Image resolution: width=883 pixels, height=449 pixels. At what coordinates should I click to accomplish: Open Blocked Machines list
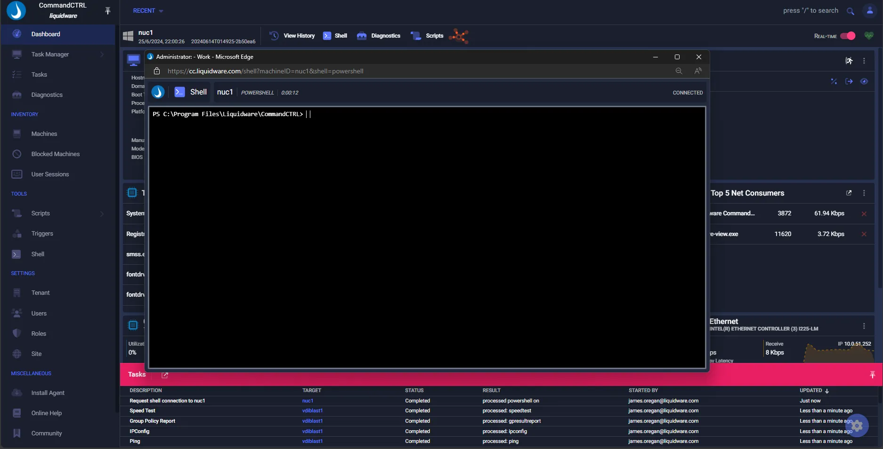tap(56, 154)
